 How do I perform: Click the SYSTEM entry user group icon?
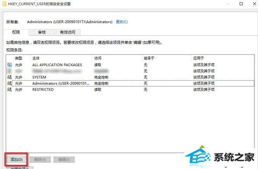click(10, 77)
